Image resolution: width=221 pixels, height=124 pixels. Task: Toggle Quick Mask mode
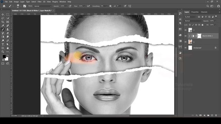point(3,63)
